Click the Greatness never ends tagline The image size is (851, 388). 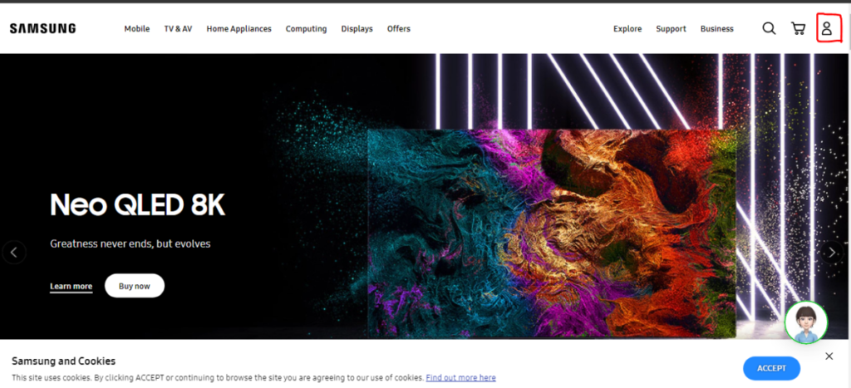click(130, 243)
